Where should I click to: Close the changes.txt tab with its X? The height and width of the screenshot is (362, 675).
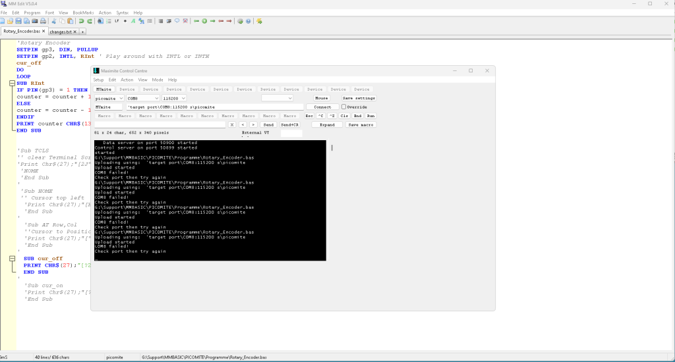74,32
